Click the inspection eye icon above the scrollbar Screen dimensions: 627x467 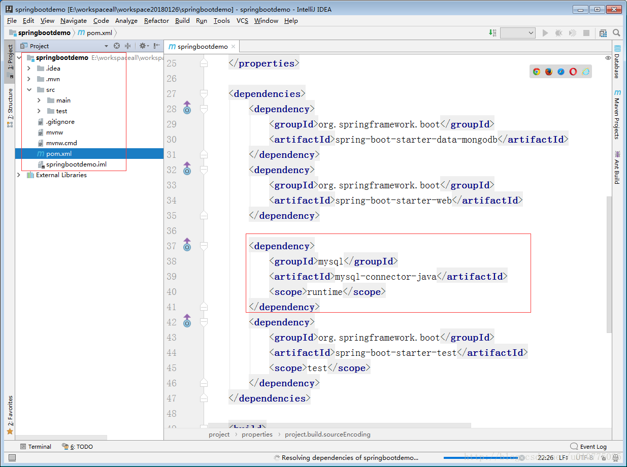click(608, 58)
